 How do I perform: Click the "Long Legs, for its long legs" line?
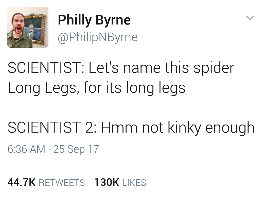tap(96, 87)
